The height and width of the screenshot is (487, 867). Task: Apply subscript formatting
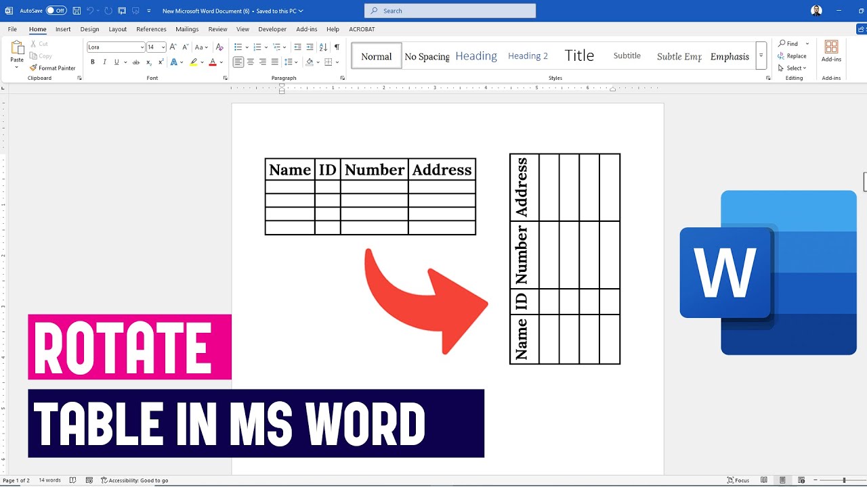click(x=149, y=62)
